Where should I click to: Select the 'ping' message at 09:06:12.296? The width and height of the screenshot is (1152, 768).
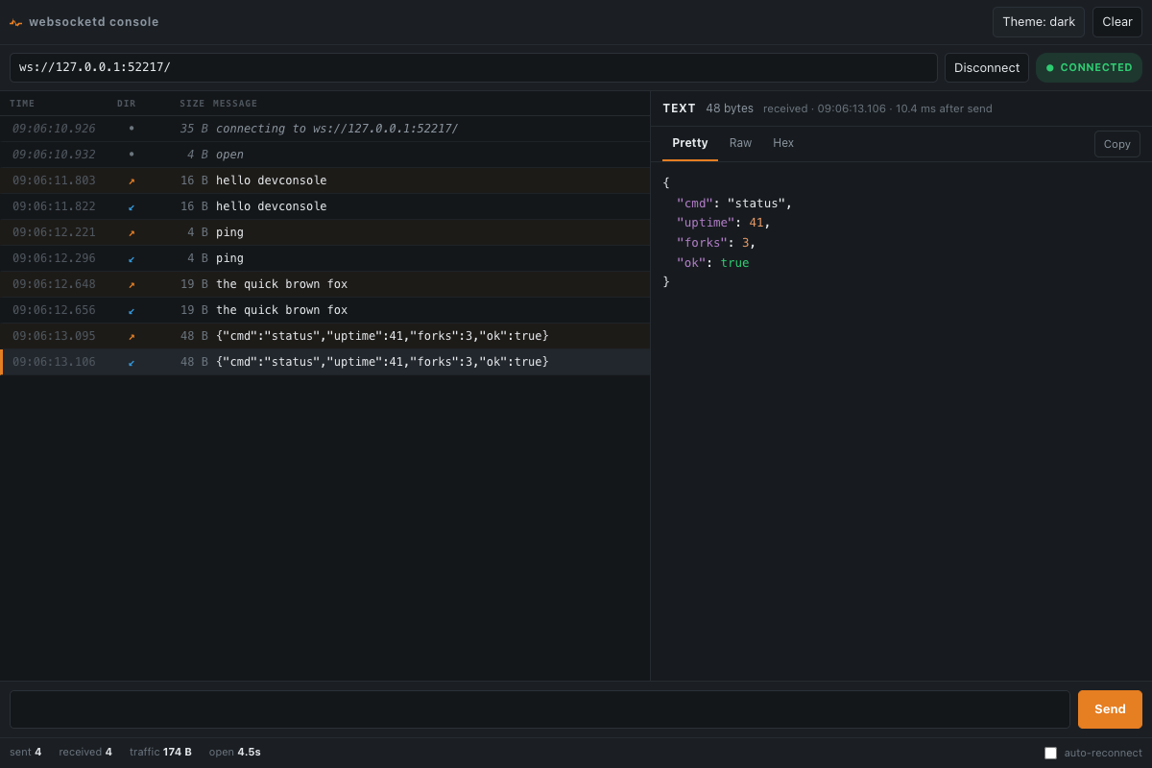(x=325, y=258)
